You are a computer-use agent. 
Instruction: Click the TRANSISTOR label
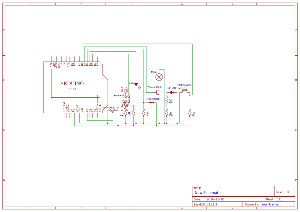coord(154,87)
